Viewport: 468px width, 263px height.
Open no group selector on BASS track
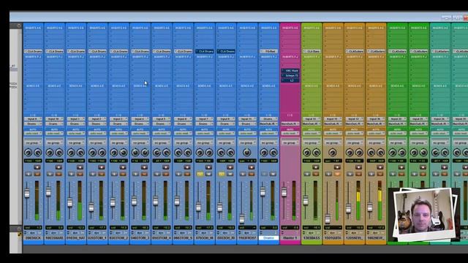coord(312,143)
